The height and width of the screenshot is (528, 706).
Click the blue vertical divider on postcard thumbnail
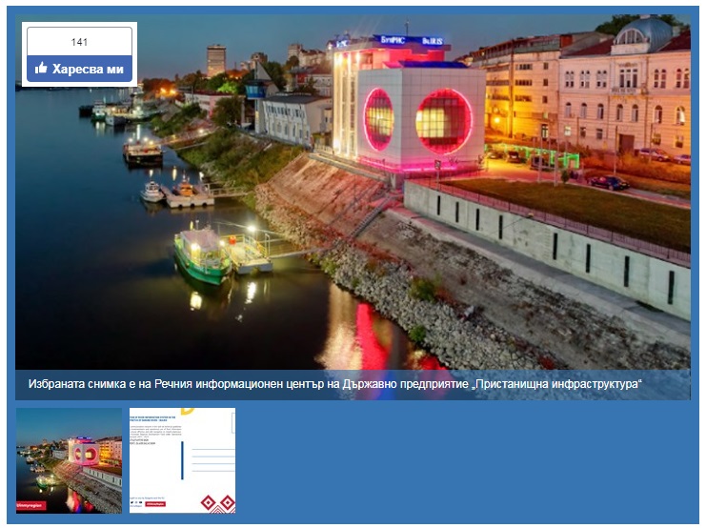coord(182,459)
